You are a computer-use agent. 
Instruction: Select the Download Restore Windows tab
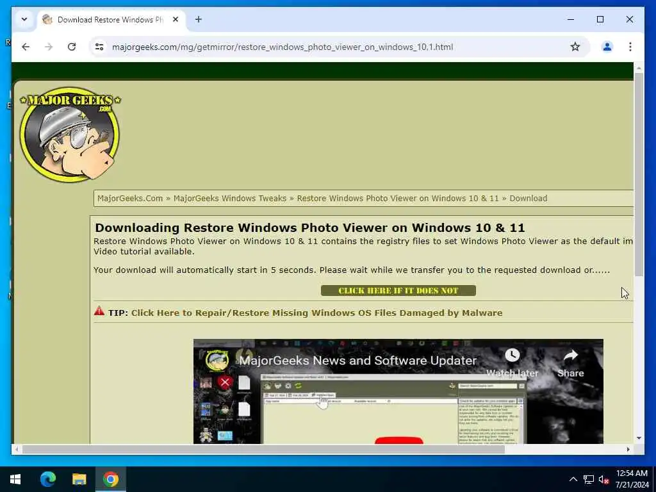(110, 20)
